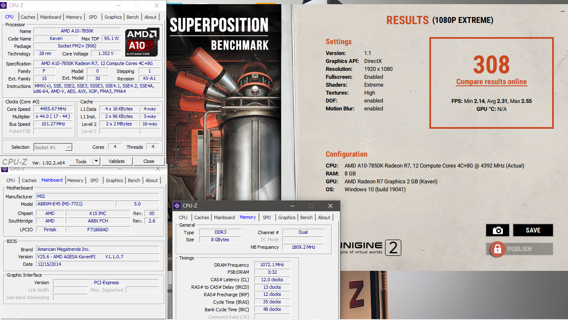Image resolution: width=568 pixels, height=320 pixels.
Task: Click the American Megatrends Inc. brand field
Action: click(98, 250)
